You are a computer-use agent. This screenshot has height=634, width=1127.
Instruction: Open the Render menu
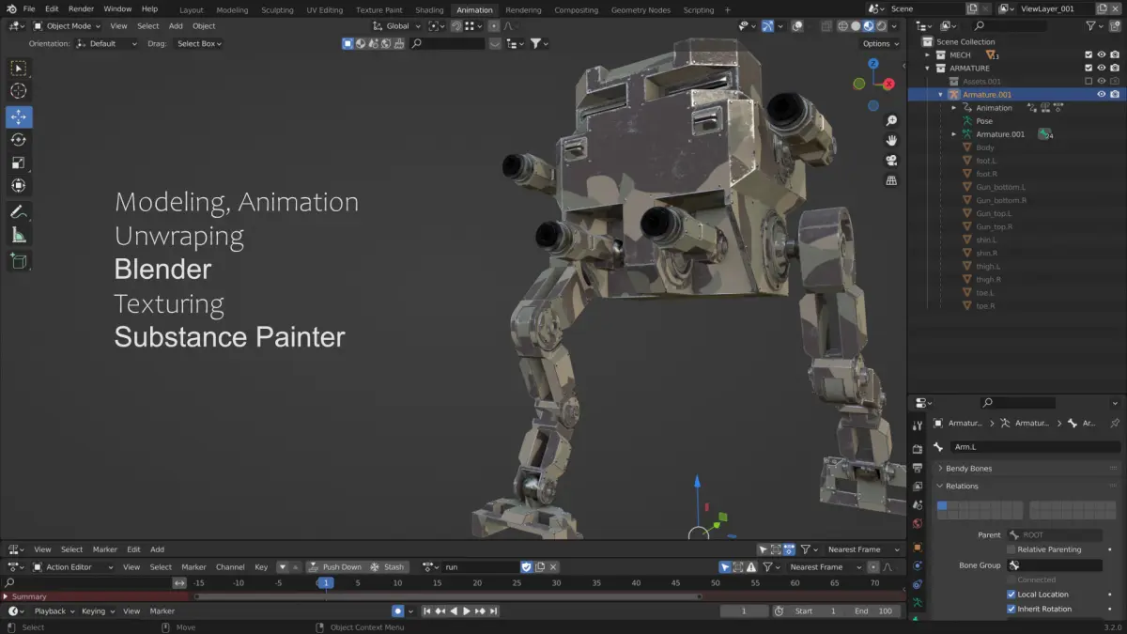(x=81, y=9)
